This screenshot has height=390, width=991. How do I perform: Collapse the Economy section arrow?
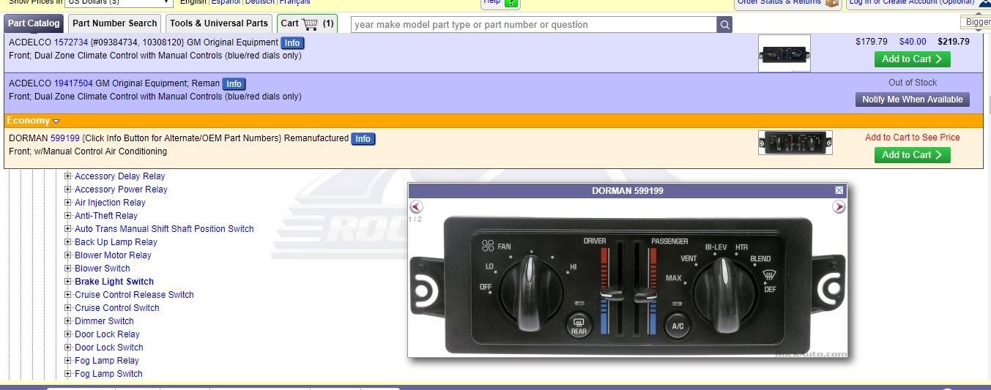(x=56, y=121)
